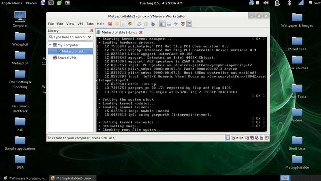Open the Websploit desktop folder
Image resolution: width=321 pixels, height=181 pixels.
tap(20, 39)
